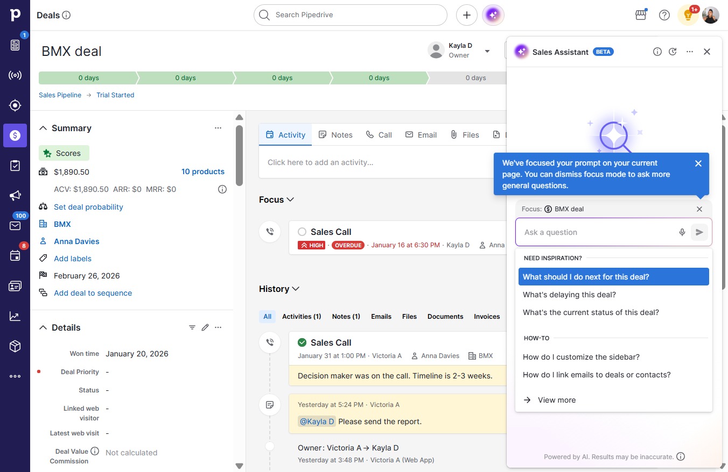Open the Campaigns megaphone sidebar icon
Image resolution: width=728 pixels, height=472 pixels.
click(15, 196)
